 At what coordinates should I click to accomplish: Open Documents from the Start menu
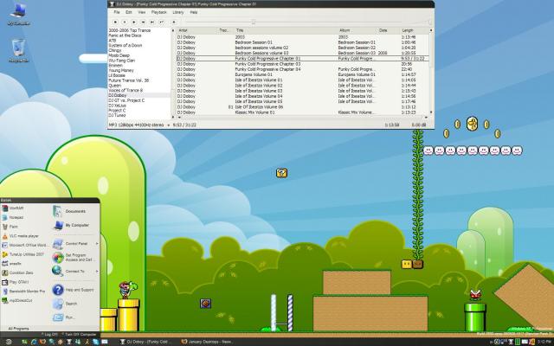pyautogui.click(x=69, y=211)
